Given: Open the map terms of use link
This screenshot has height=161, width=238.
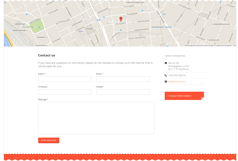Looking at the screenshot, I should pos(223,45).
